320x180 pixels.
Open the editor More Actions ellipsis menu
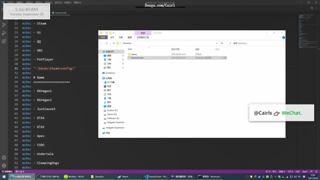(x=316, y=8)
